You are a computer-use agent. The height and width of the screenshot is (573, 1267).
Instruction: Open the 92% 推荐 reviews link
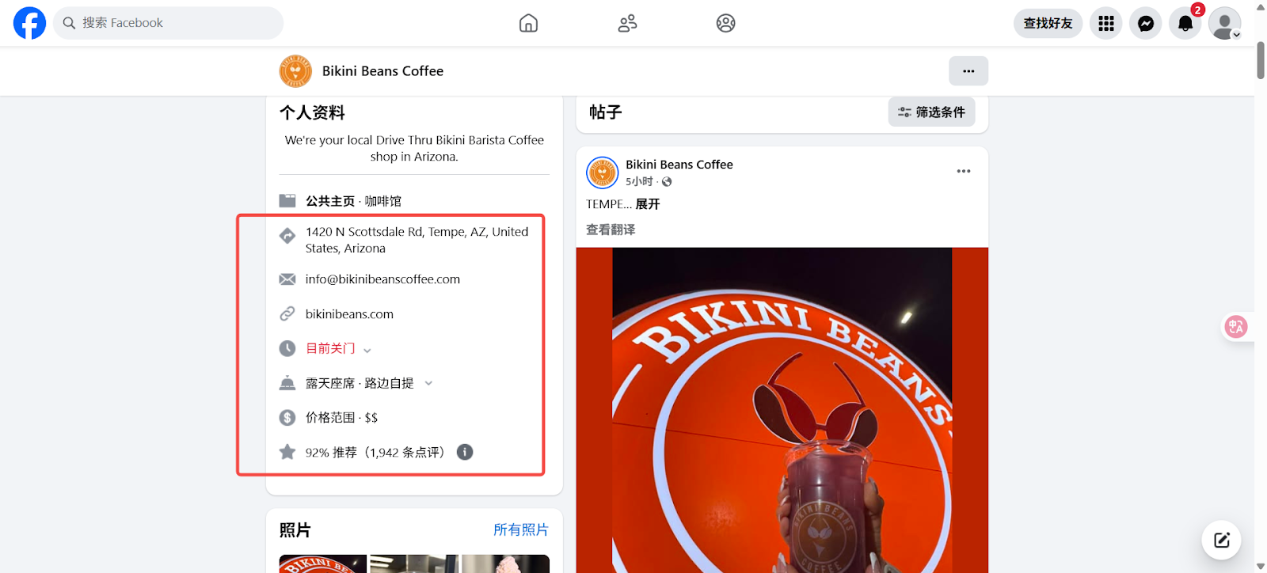375,453
